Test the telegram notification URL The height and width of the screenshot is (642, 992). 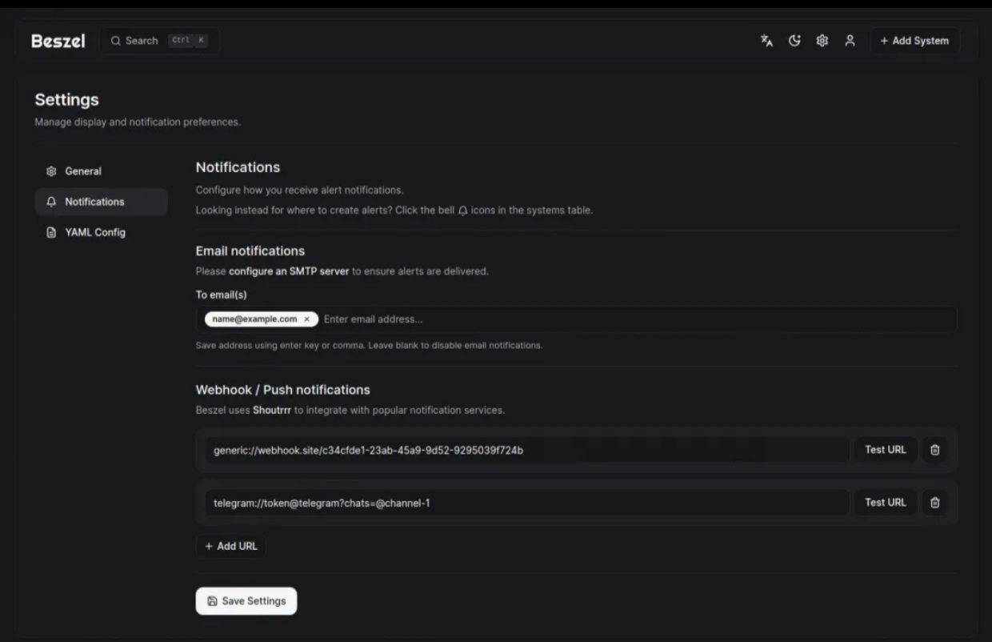(885, 503)
